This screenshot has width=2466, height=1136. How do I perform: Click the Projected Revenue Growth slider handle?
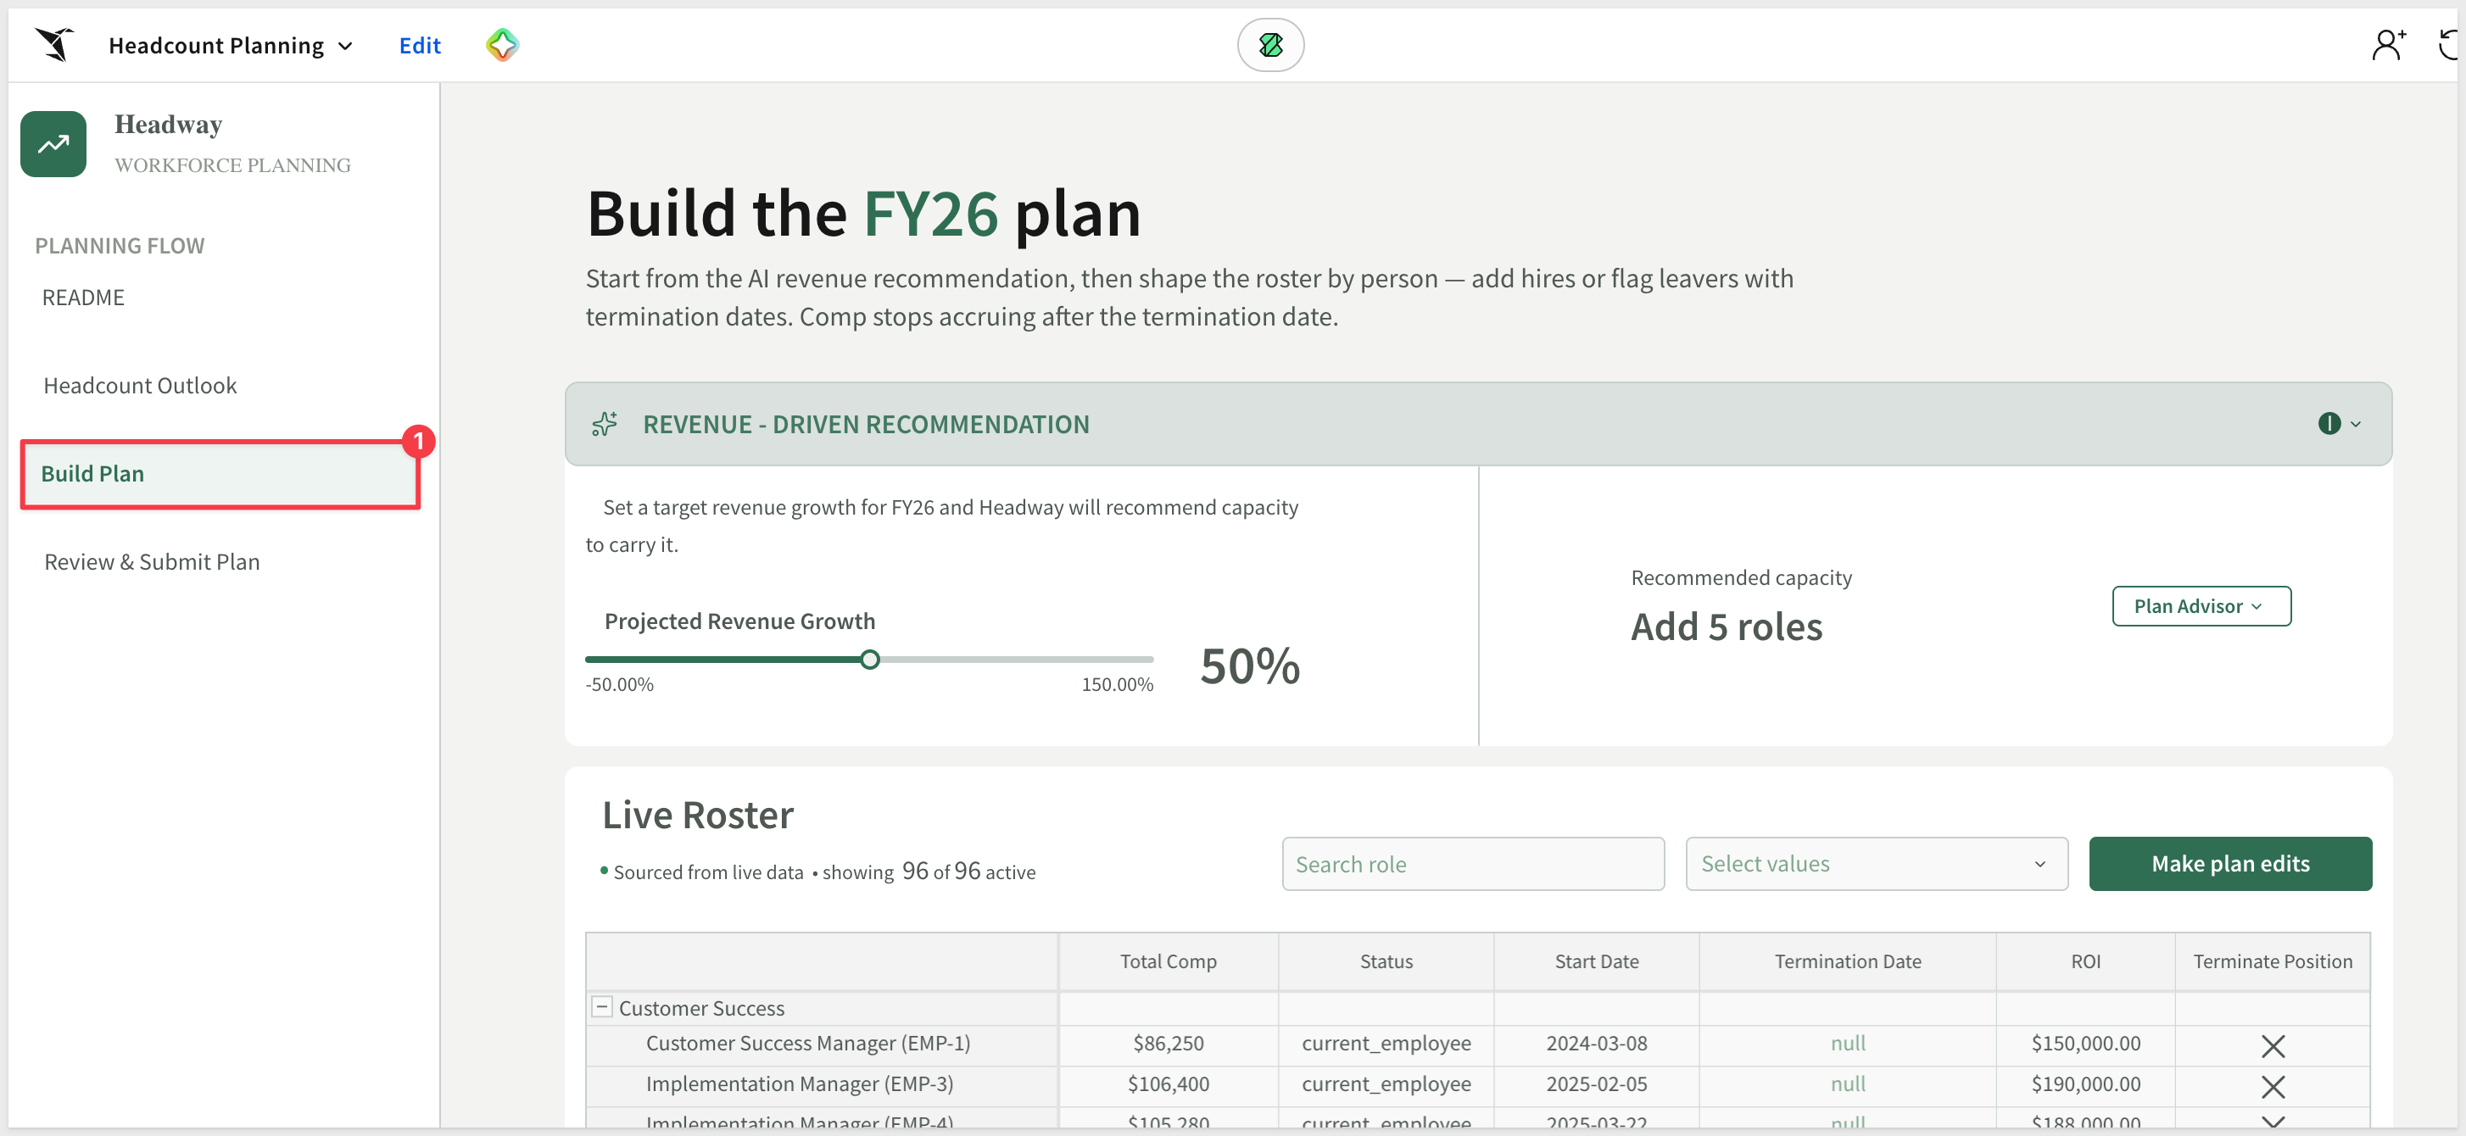pos(869,660)
